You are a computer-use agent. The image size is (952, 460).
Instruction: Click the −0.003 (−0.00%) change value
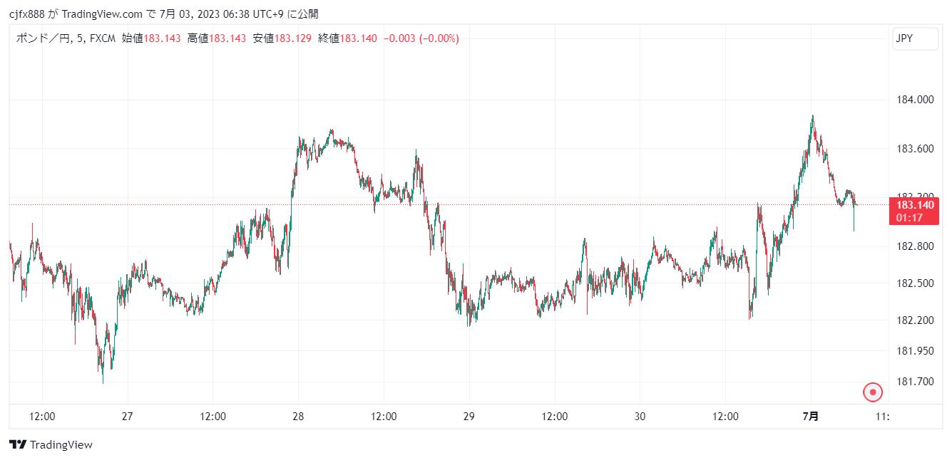(x=421, y=38)
